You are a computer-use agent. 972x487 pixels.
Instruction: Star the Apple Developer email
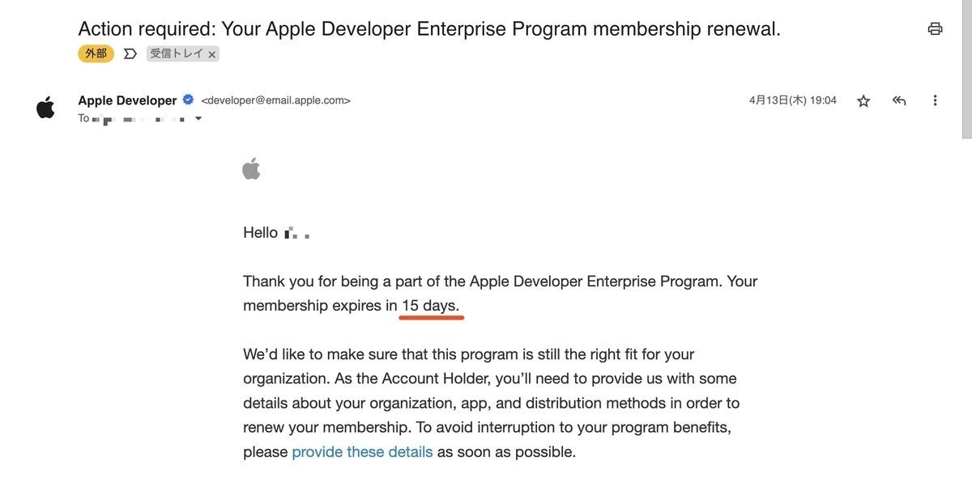point(863,100)
